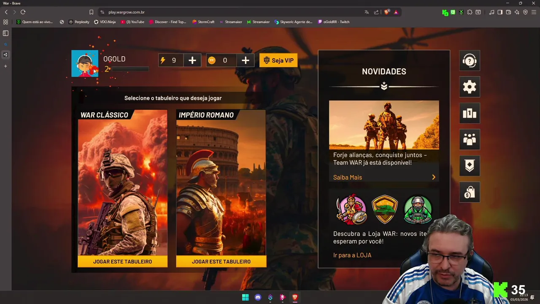
Task: Click the gold coin icon
Action: pyautogui.click(x=212, y=60)
